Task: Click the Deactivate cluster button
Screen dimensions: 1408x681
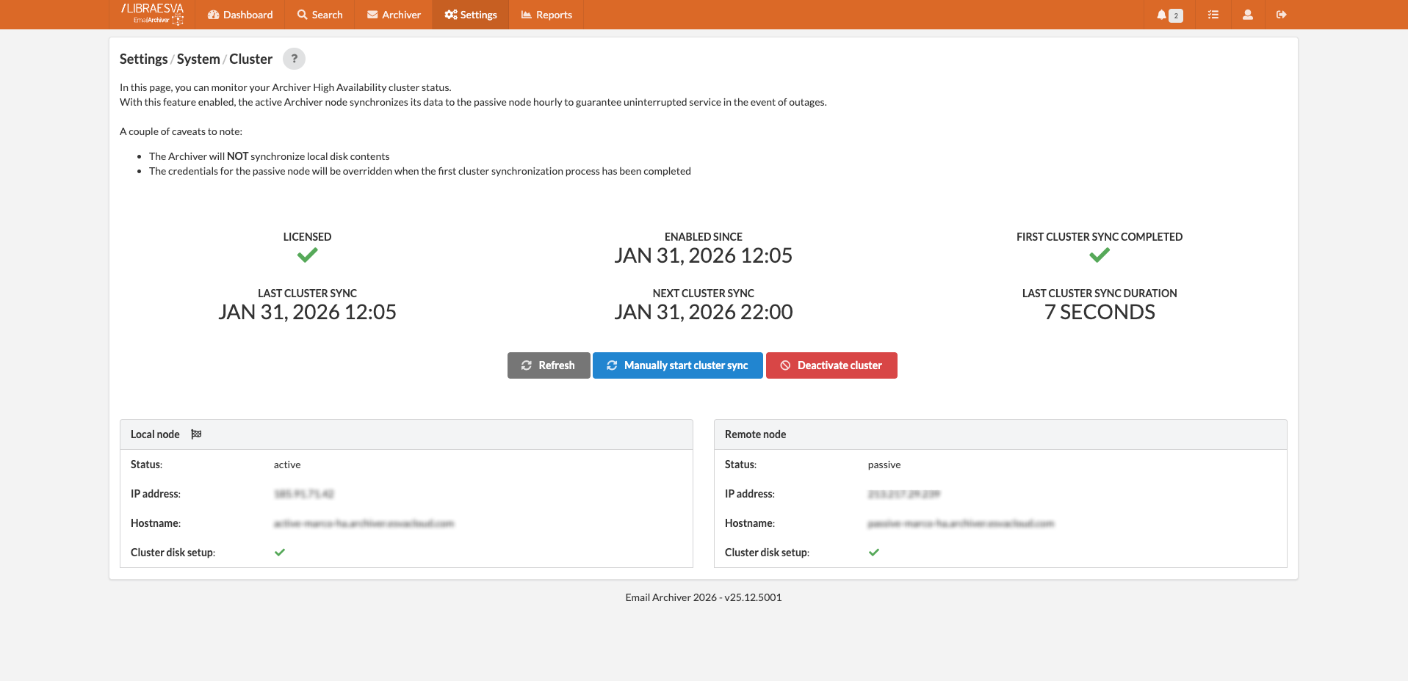Action: point(831,365)
